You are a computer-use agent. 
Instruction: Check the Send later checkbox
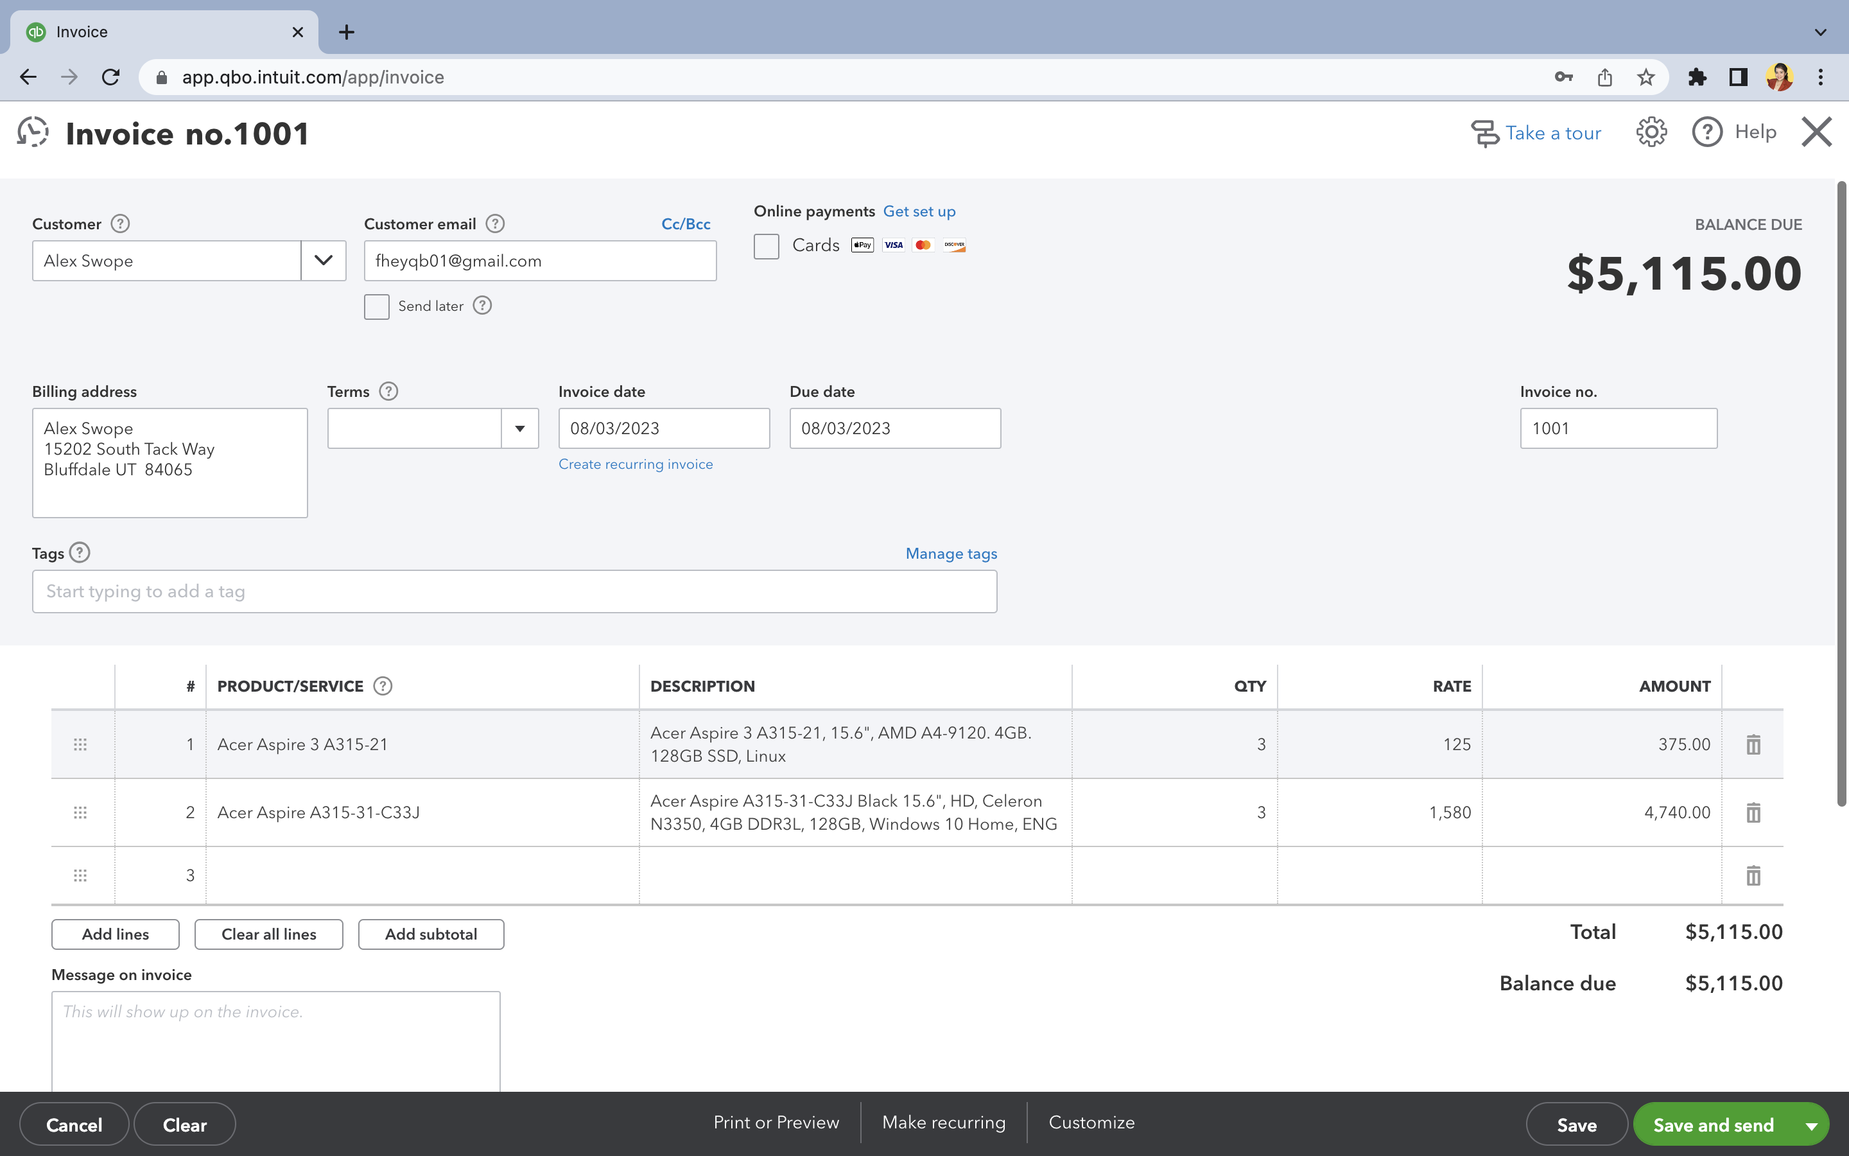[x=377, y=306]
